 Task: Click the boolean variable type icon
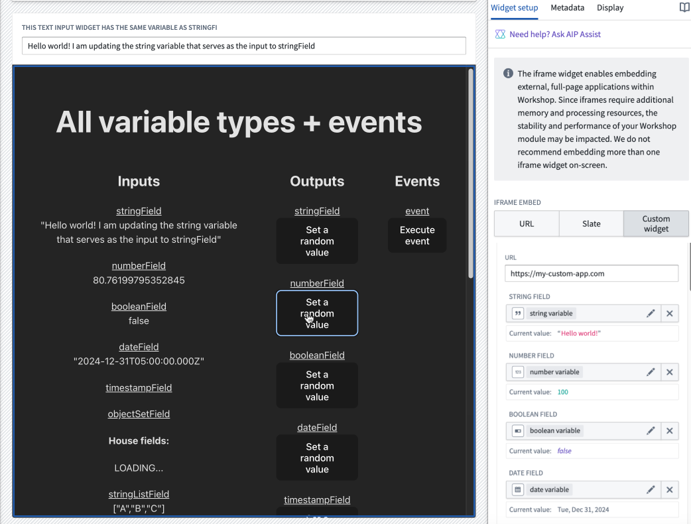(x=517, y=430)
